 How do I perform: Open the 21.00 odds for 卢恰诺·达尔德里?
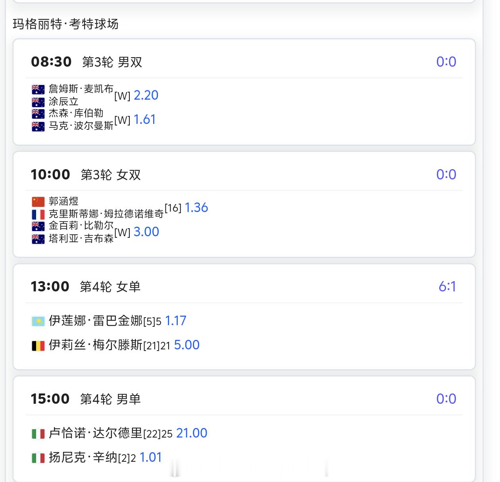(x=192, y=433)
